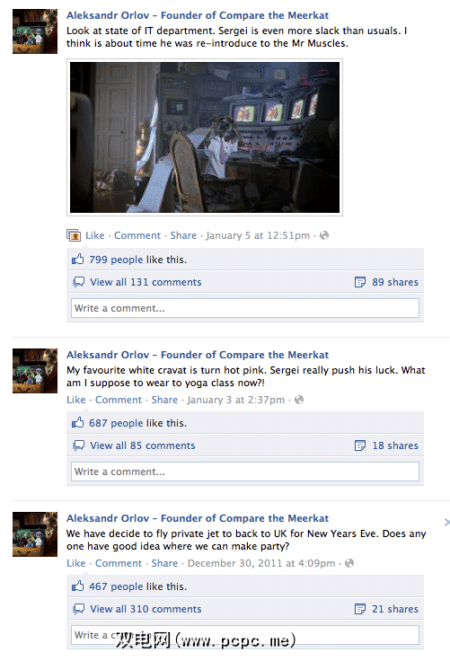
Task: Expand View all 131 comments
Action: pos(146,282)
